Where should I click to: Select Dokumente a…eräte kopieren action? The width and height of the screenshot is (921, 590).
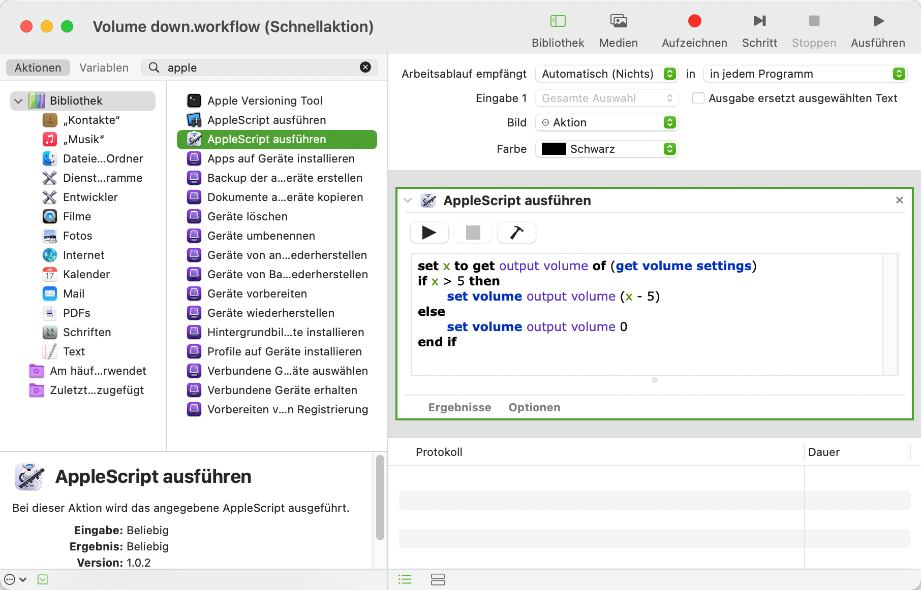[277, 198]
